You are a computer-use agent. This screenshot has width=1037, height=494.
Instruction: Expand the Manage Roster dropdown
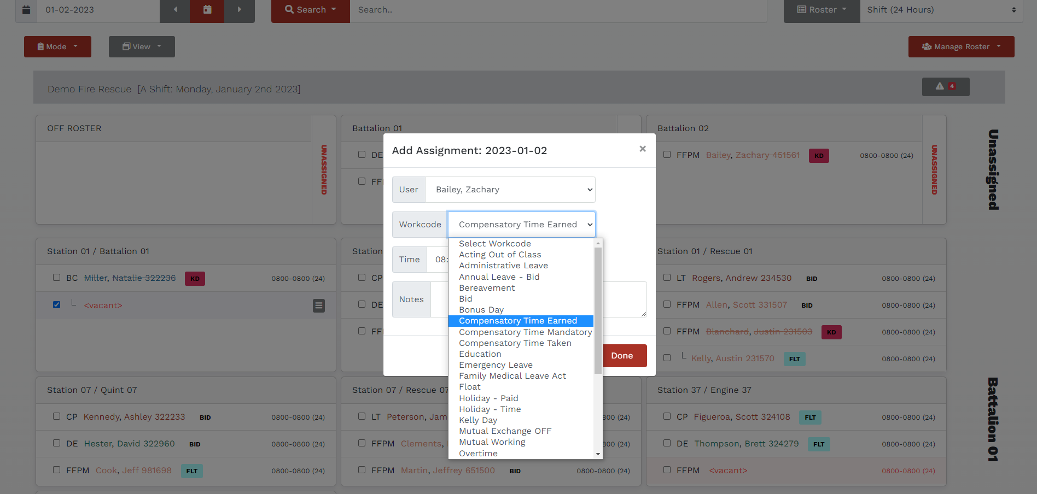click(x=961, y=47)
